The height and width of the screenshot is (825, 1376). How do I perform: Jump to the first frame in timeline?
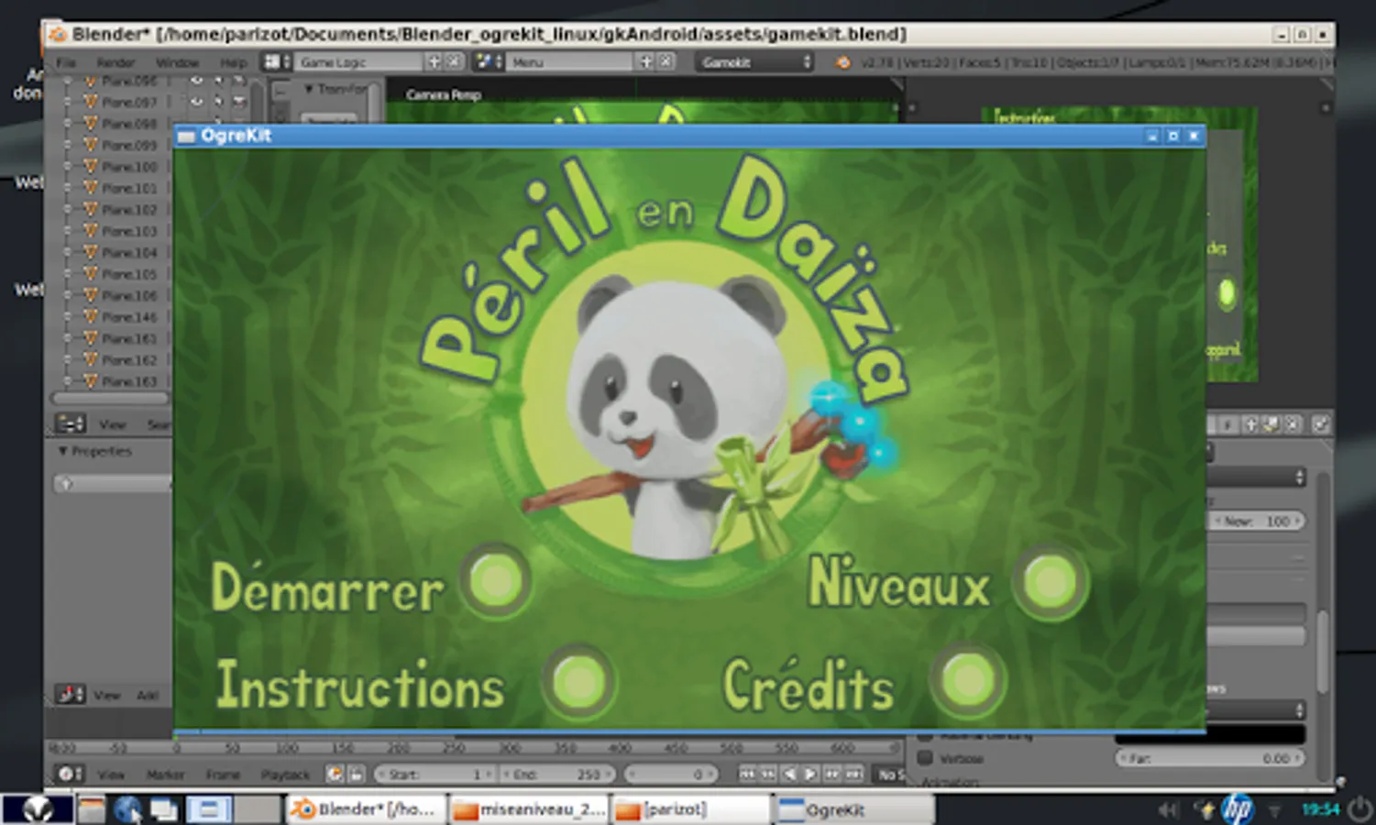pos(747,775)
